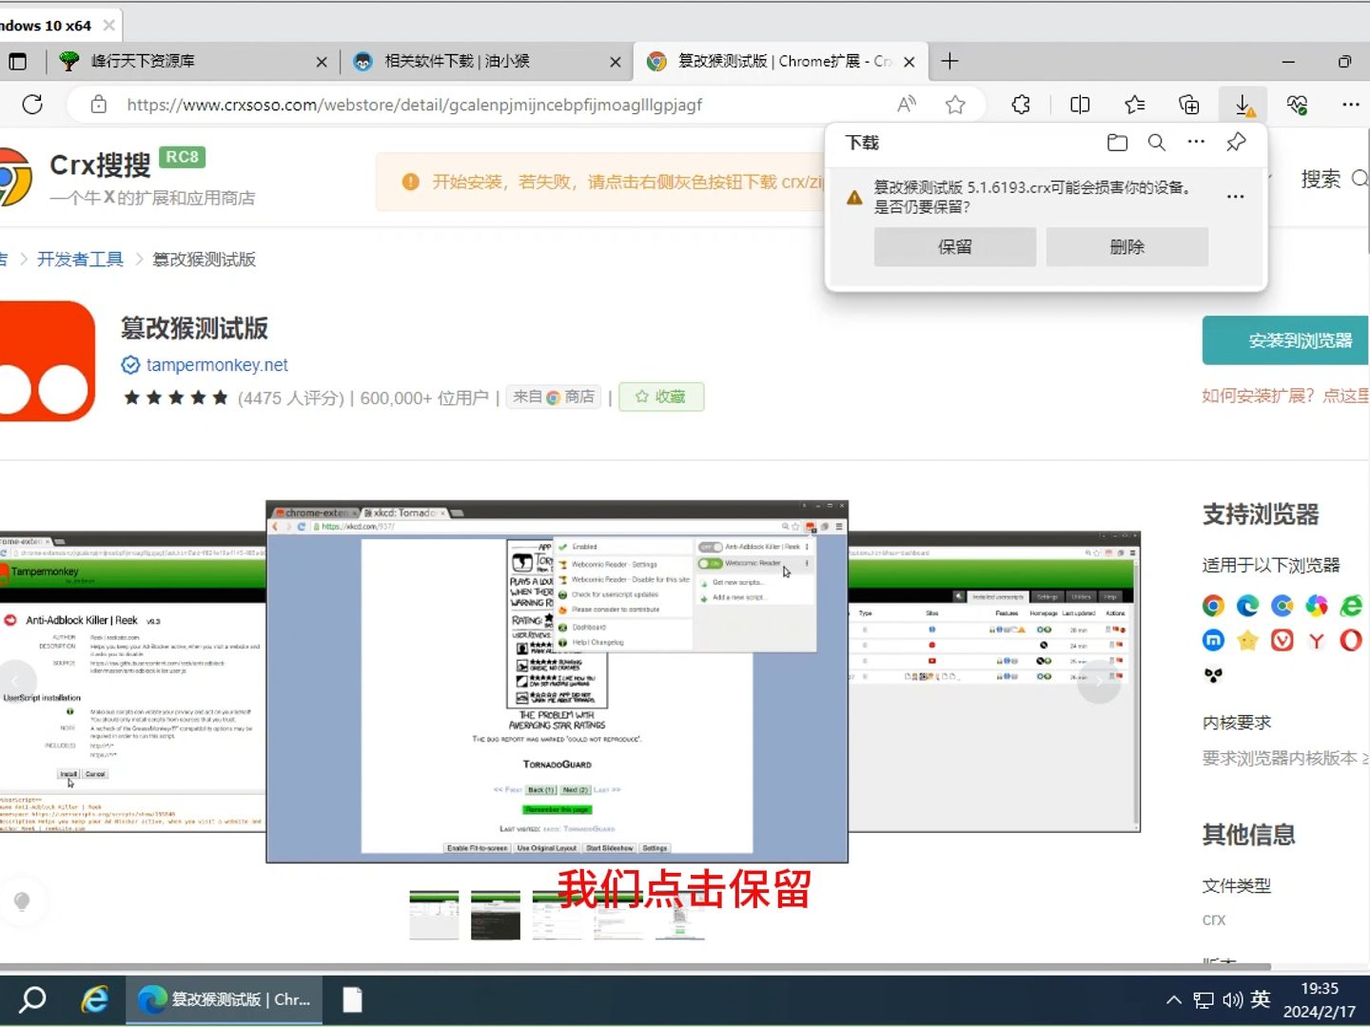The image size is (1370, 1027).
Task: Click the Chrome browser icon in 支持浏览器
Action: tap(1213, 606)
